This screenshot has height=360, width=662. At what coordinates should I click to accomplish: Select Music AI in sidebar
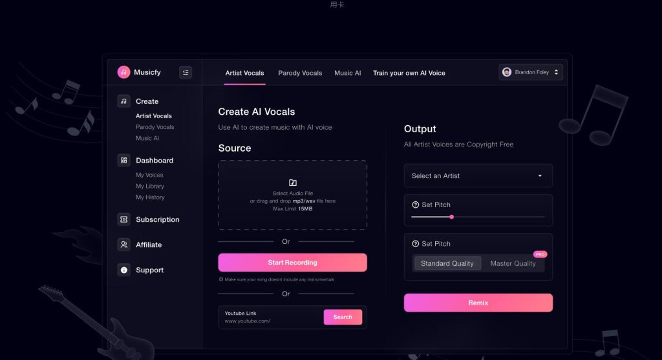tap(147, 138)
